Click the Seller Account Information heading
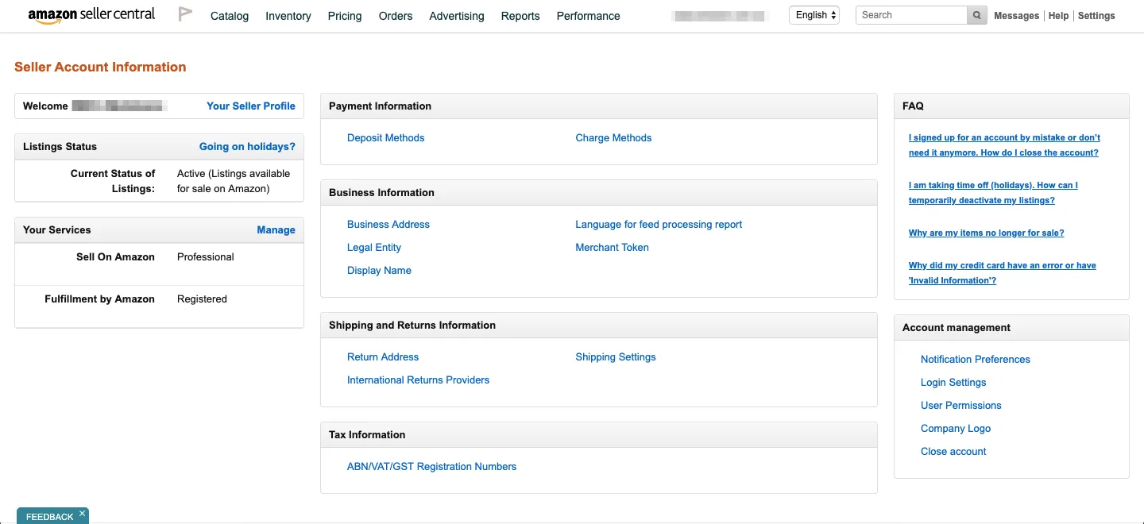Viewport: 1144px width, 524px height. pyautogui.click(x=100, y=67)
